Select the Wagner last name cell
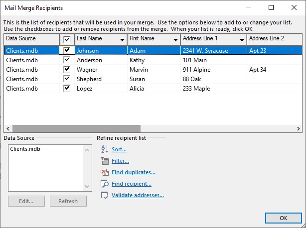306x228 pixels. (x=101, y=70)
